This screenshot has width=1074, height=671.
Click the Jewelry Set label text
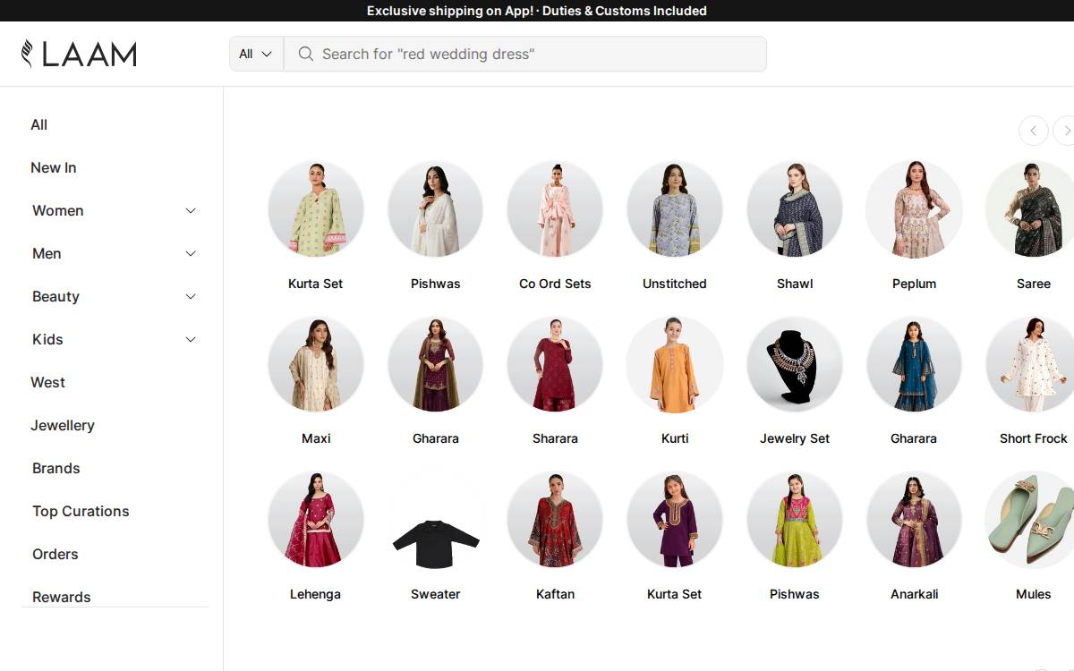pyautogui.click(x=795, y=438)
